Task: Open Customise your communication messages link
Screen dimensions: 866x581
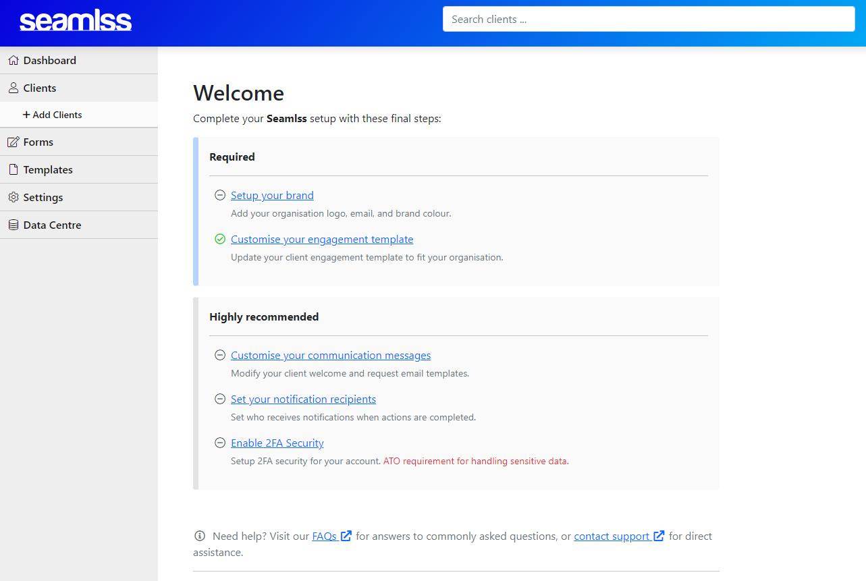Action: [x=331, y=355]
